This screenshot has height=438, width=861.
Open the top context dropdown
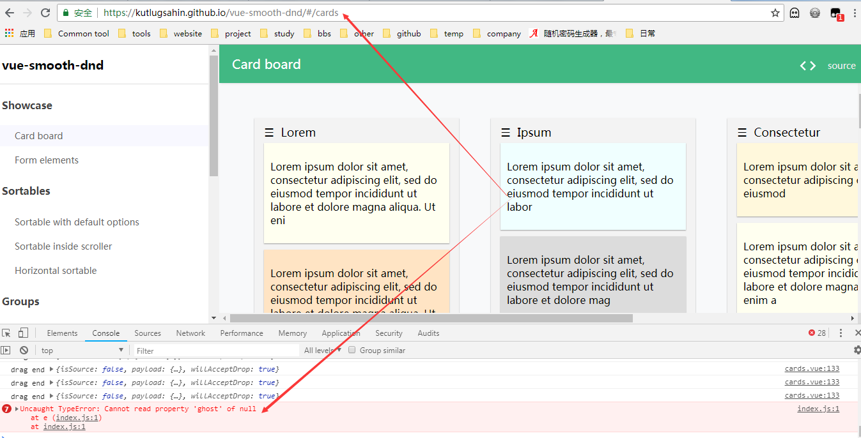click(x=82, y=351)
